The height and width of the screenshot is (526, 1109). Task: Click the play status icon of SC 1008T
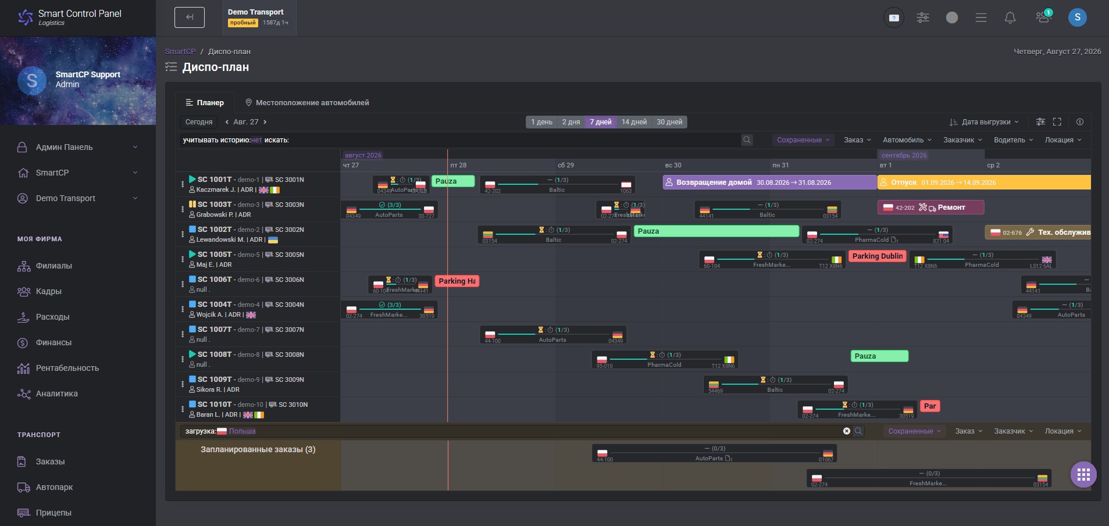pyautogui.click(x=192, y=354)
